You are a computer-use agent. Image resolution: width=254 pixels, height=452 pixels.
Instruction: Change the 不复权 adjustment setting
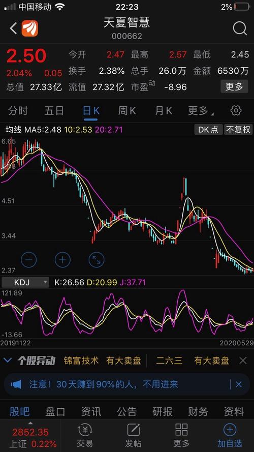238,130
